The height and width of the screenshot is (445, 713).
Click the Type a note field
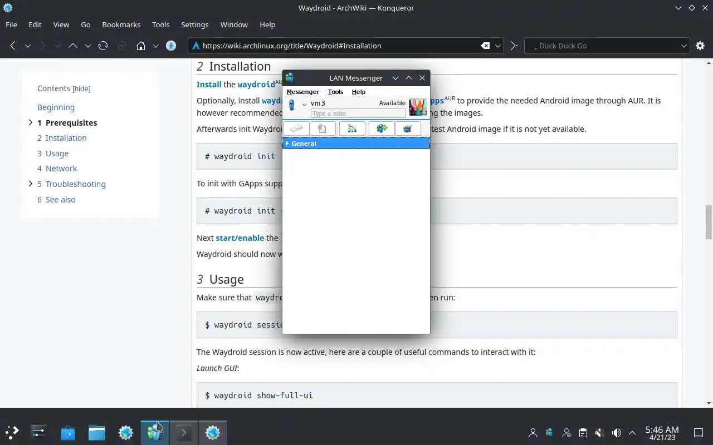coord(358,113)
